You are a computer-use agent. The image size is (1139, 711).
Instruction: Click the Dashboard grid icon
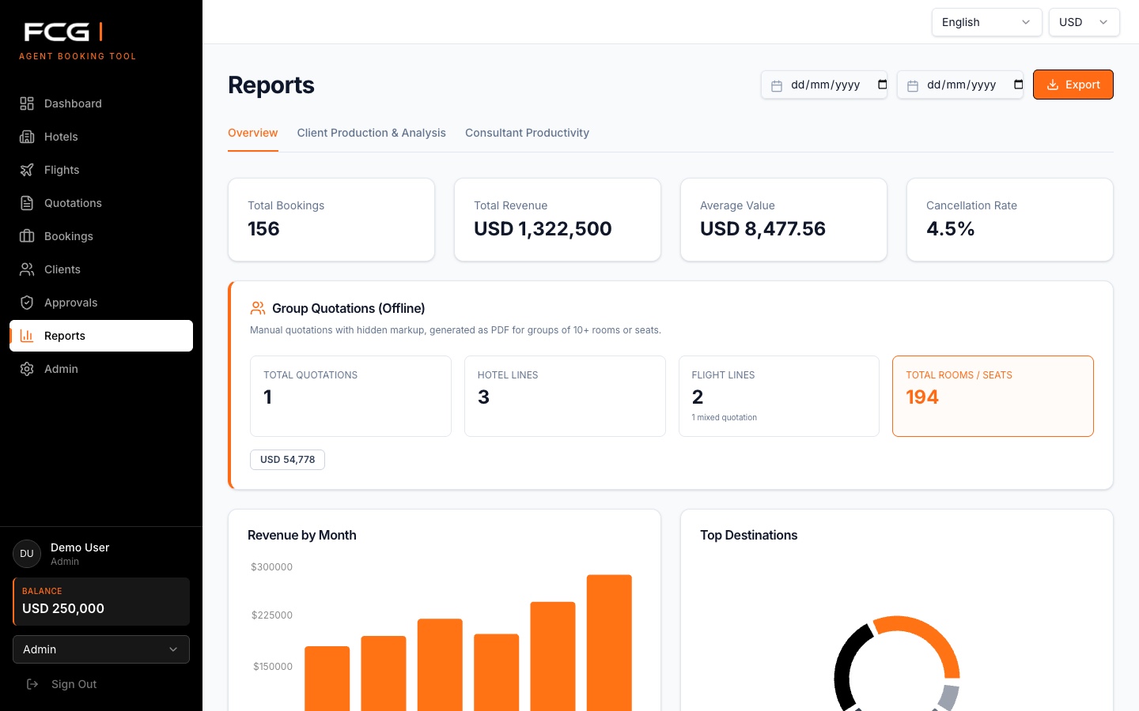click(27, 103)
